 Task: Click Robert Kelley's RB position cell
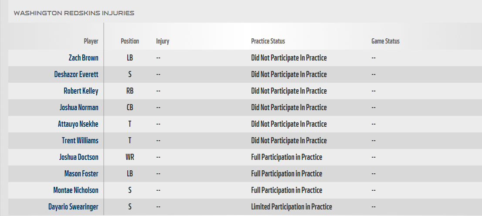tap(130, 91)
